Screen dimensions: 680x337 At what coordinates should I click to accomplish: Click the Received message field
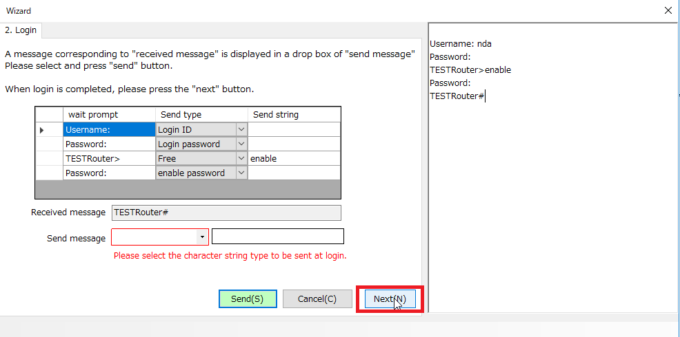coord(226,213)
